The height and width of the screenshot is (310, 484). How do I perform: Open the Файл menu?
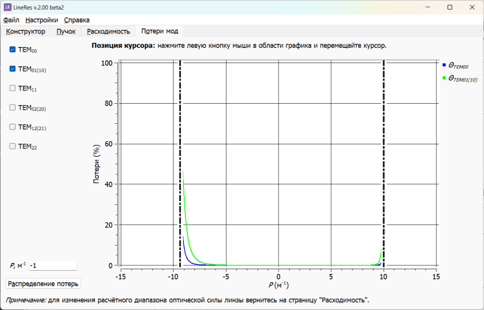[11, 20]
